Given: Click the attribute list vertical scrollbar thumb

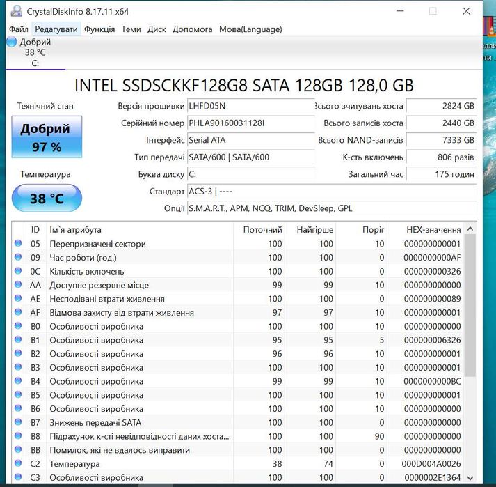Looking at the screenshot, I should click(470, 305).
